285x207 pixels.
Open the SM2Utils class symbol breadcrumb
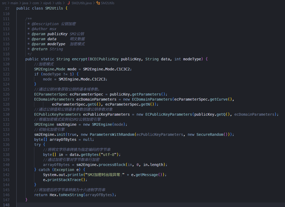[108, 3]
